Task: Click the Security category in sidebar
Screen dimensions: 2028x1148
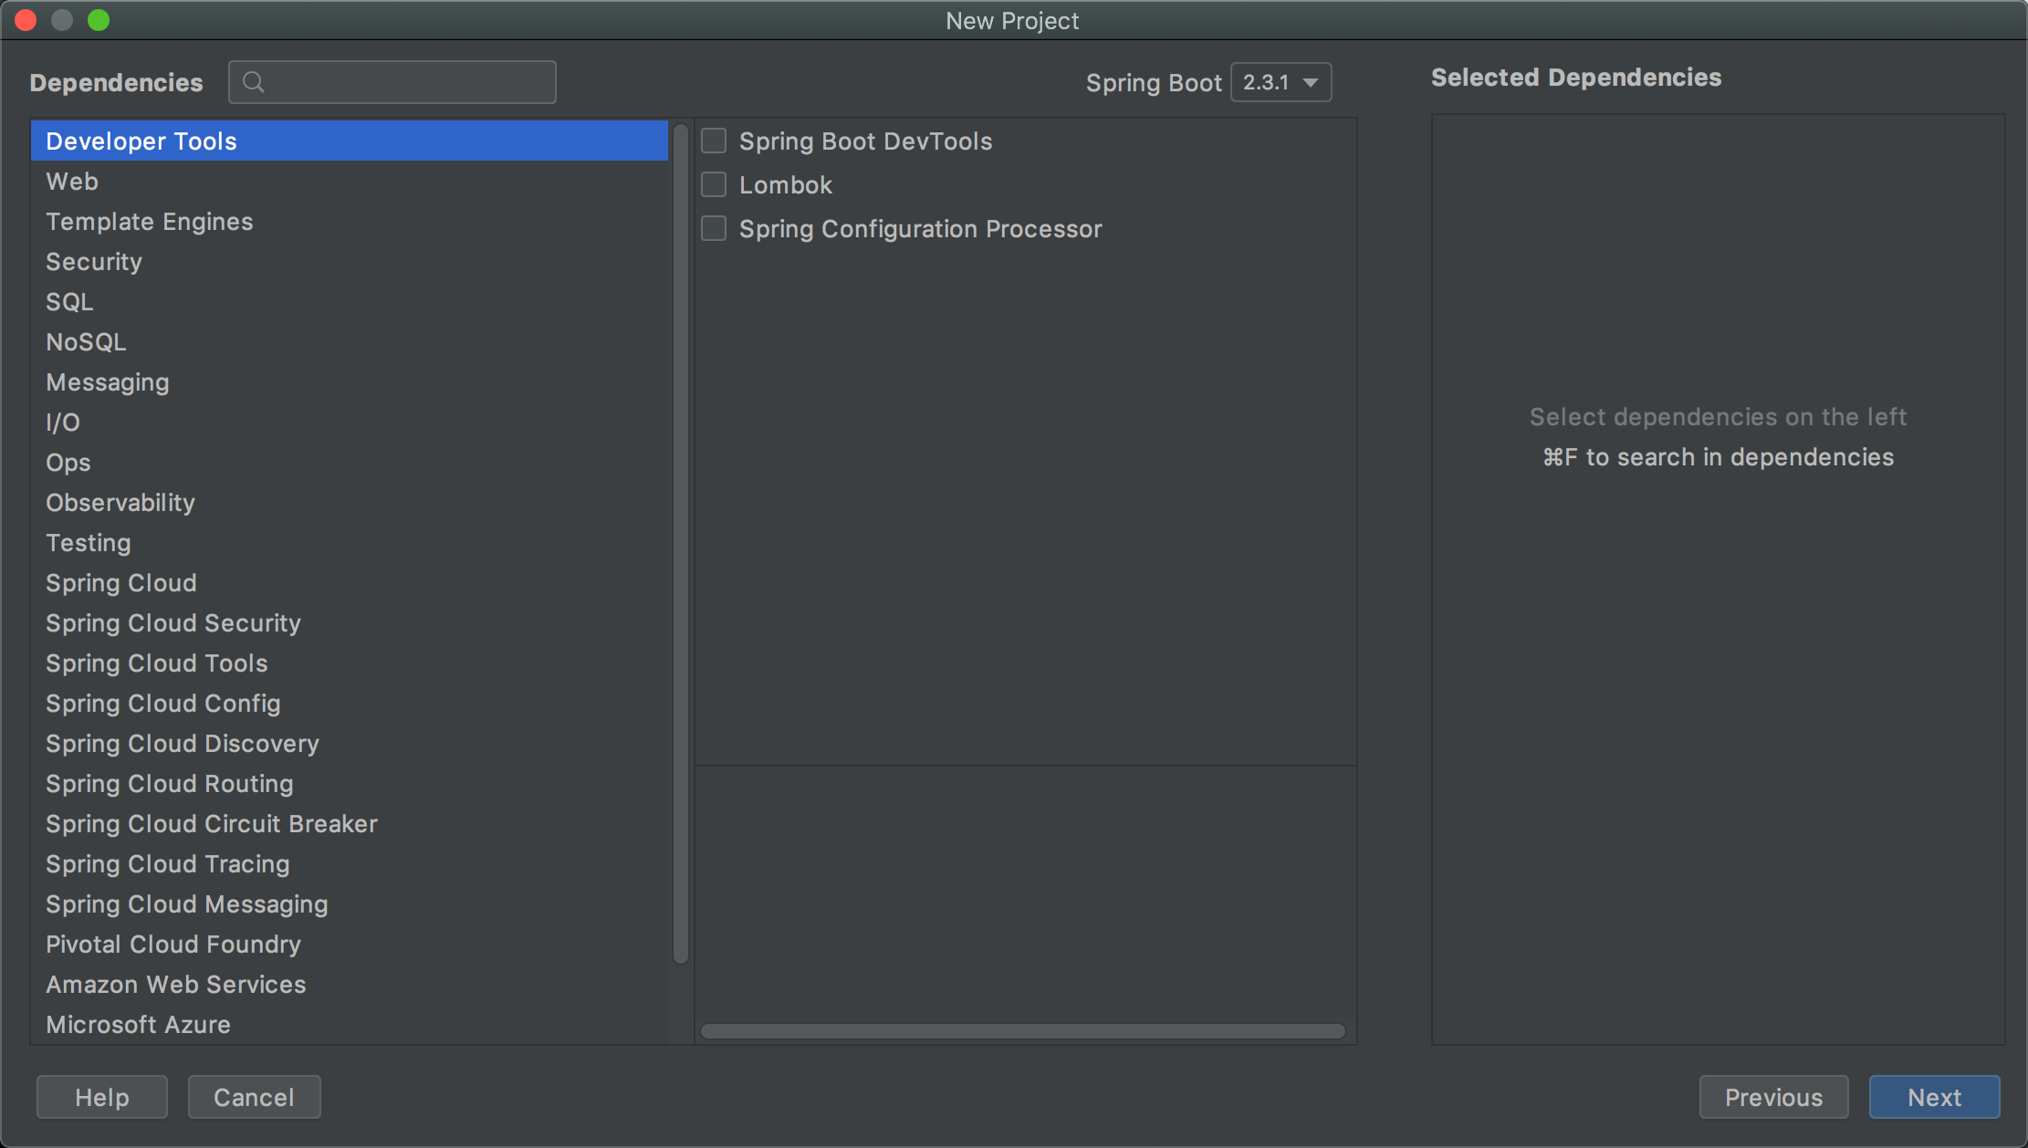Action: pyautogui.click(x=93, y=260)
